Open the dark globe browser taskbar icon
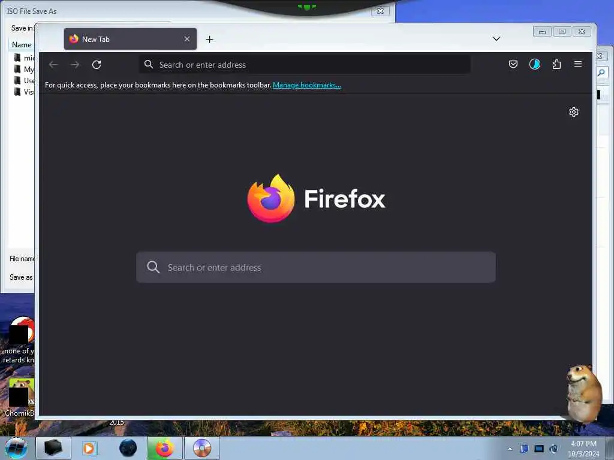This screenshot has width=614, height=460. (128, 448)
